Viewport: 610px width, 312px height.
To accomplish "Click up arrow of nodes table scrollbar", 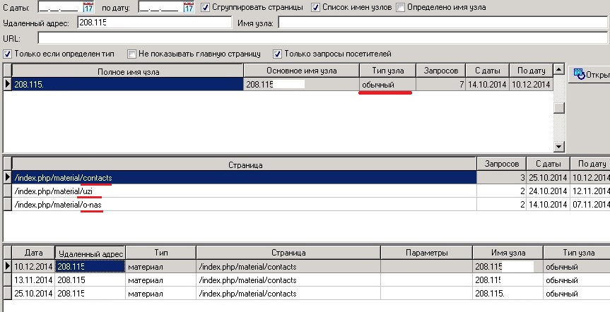I will pos(559,70).
